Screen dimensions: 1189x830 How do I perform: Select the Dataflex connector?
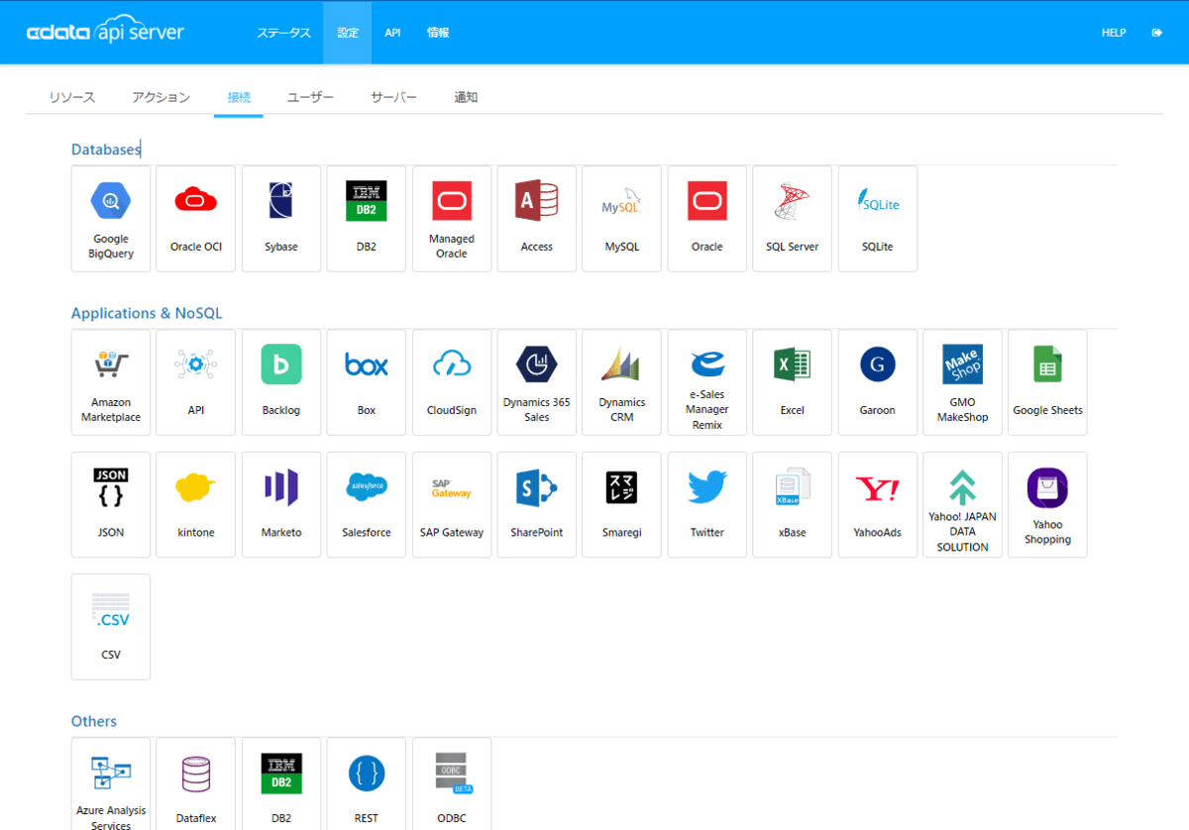click(x=196, y=783)
